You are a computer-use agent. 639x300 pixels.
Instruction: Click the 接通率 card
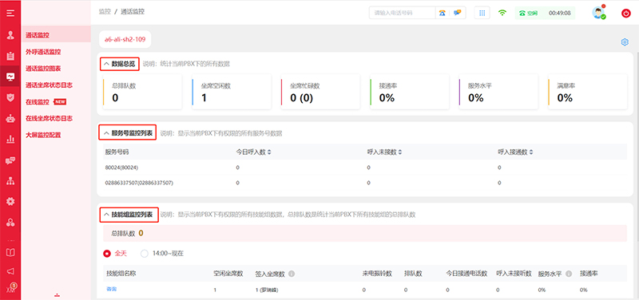pos(409,92)
